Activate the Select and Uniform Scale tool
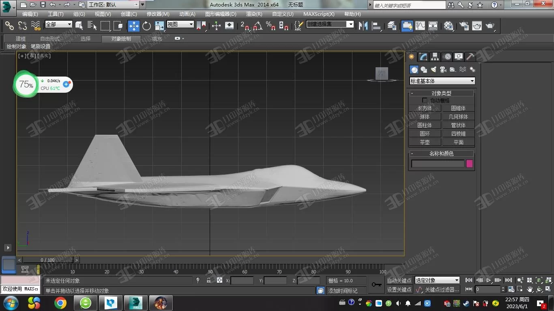The height and width of the screenshot is (311, 554). pyautogui.click(x=159, y=26)
